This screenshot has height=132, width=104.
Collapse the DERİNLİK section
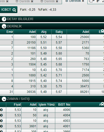[x=4, y=26]
